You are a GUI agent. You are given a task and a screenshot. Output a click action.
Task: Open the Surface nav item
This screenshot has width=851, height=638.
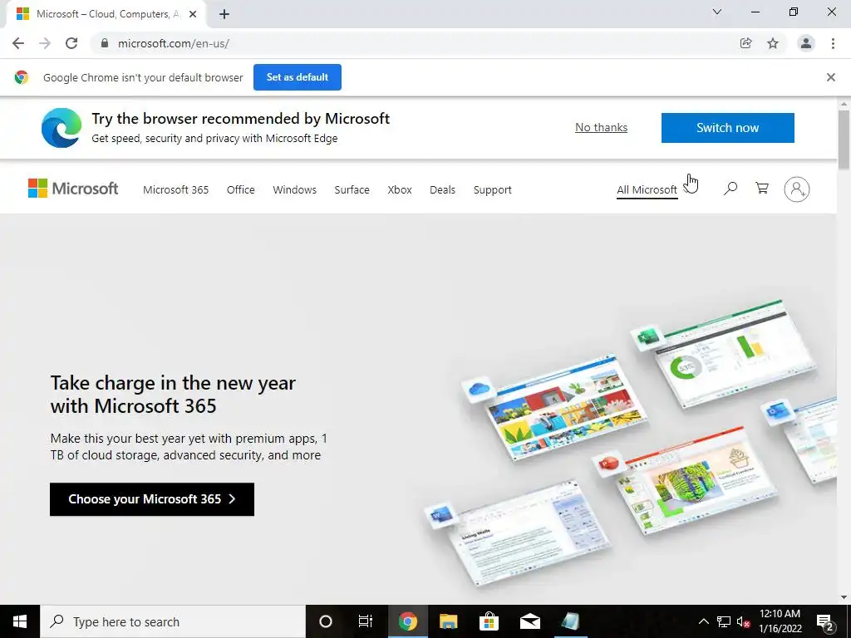(352, 190)
